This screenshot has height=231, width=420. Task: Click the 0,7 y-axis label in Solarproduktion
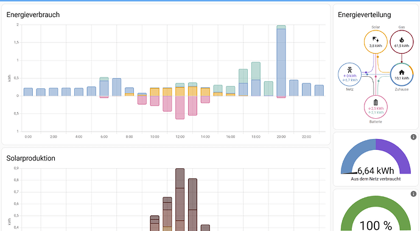tap(16, 192)
